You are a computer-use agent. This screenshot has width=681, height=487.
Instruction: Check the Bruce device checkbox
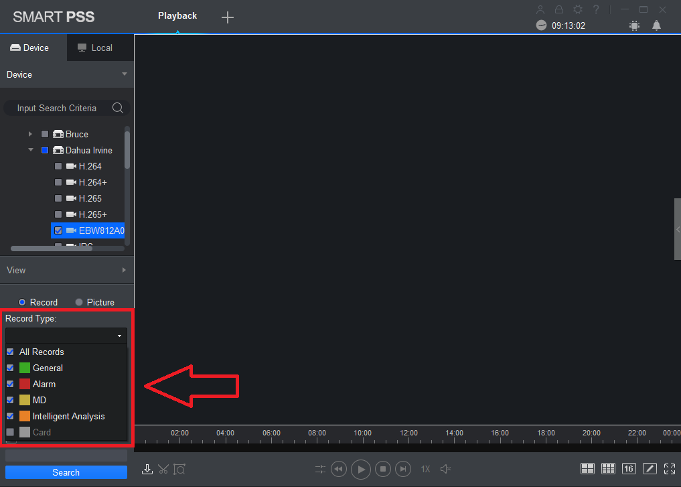pos(45,134)
